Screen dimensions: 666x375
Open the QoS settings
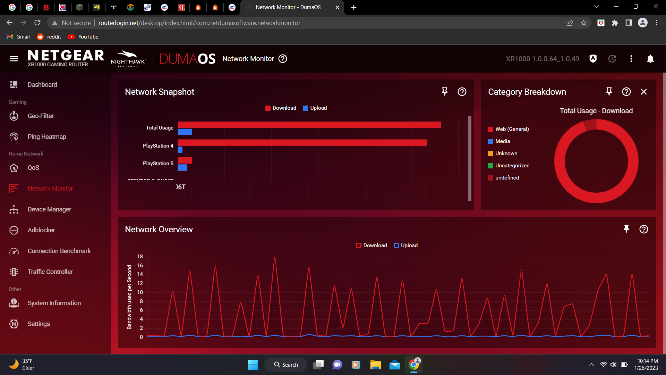(34, 168)
